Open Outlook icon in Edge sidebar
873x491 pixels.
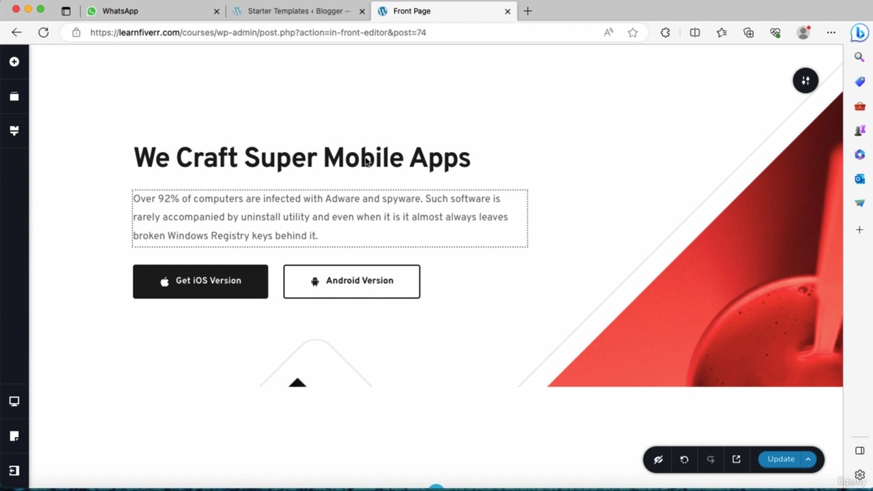[859, 179]
